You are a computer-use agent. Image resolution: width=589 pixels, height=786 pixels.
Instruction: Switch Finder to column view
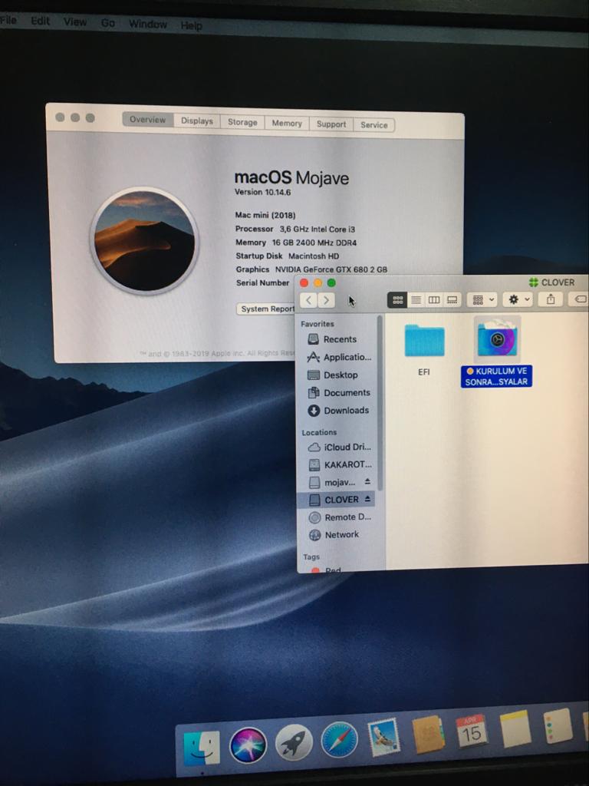click(434, 299)
